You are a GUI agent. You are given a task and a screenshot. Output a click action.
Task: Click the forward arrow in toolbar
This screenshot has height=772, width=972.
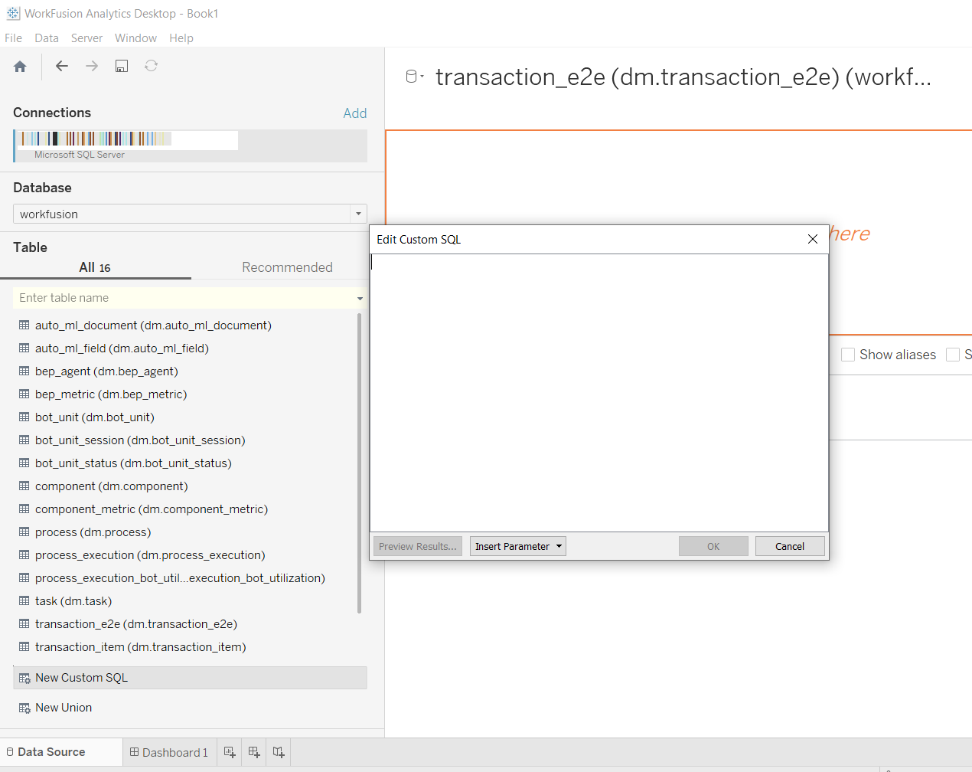92,66
